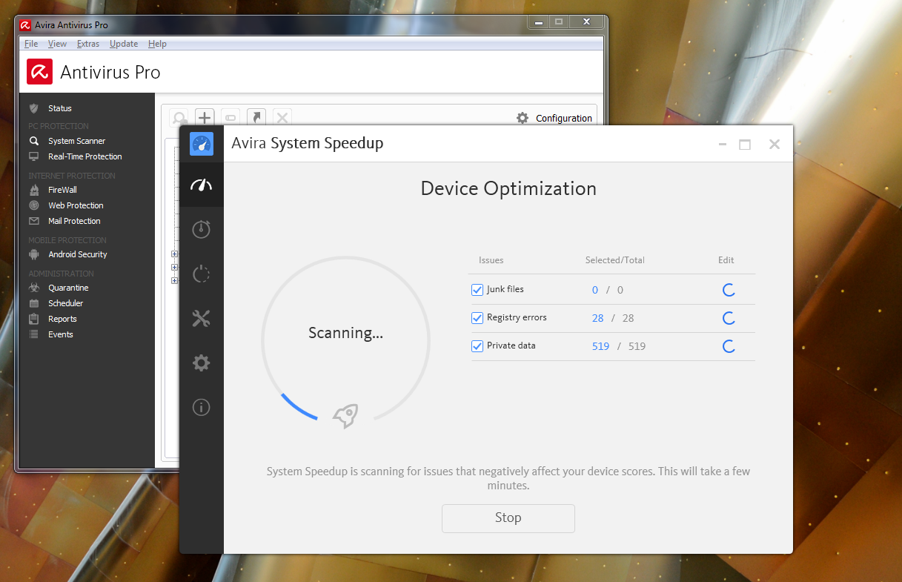Open the View menu in Antivirus Pro

(57, 44)
